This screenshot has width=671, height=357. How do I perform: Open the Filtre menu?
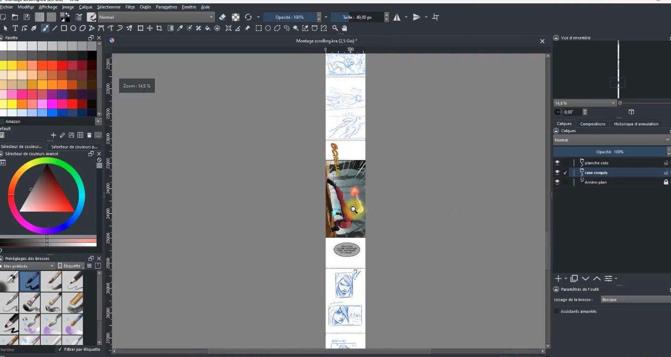(130, 7)
